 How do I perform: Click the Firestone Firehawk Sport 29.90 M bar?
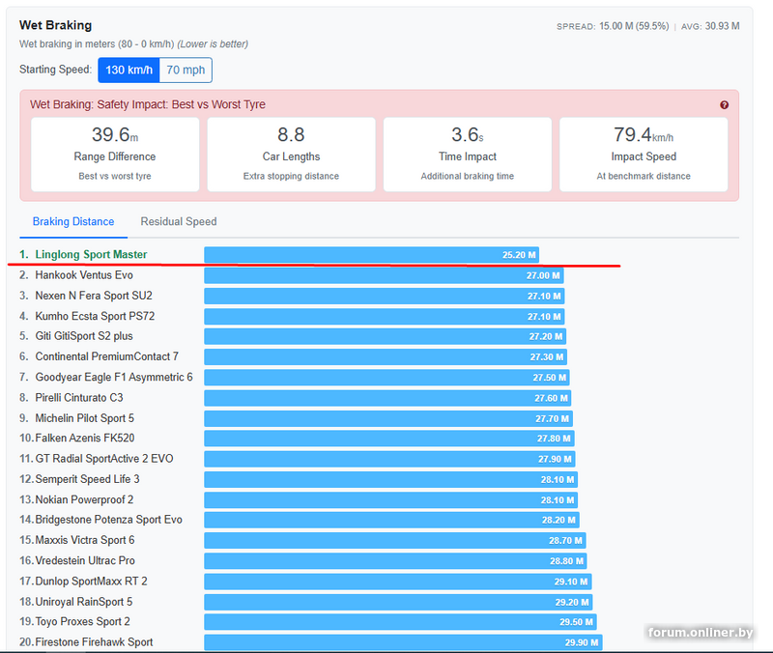pos(403,642)
